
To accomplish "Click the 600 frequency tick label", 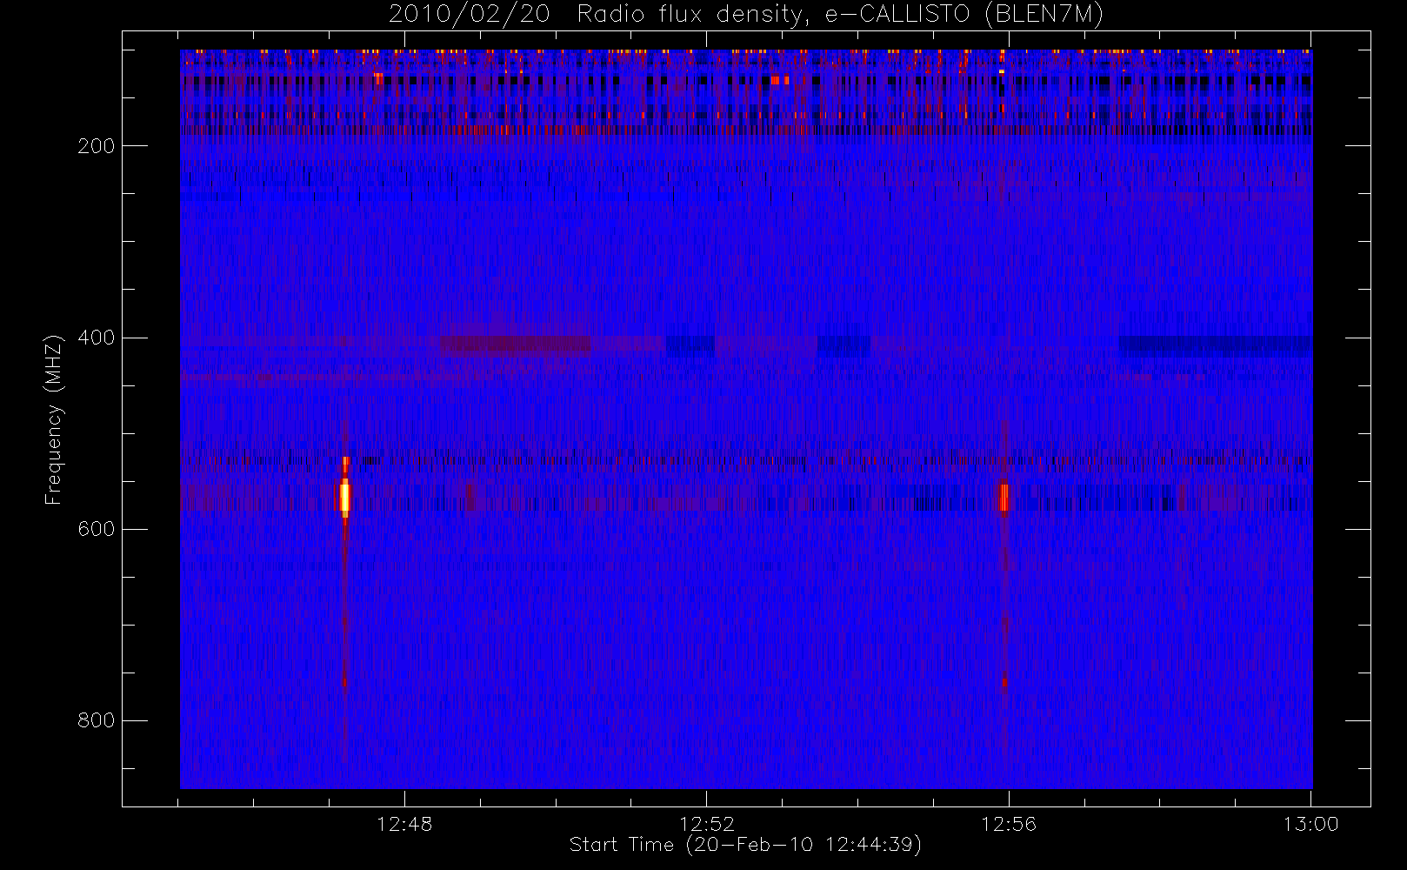I will (97, 529).
